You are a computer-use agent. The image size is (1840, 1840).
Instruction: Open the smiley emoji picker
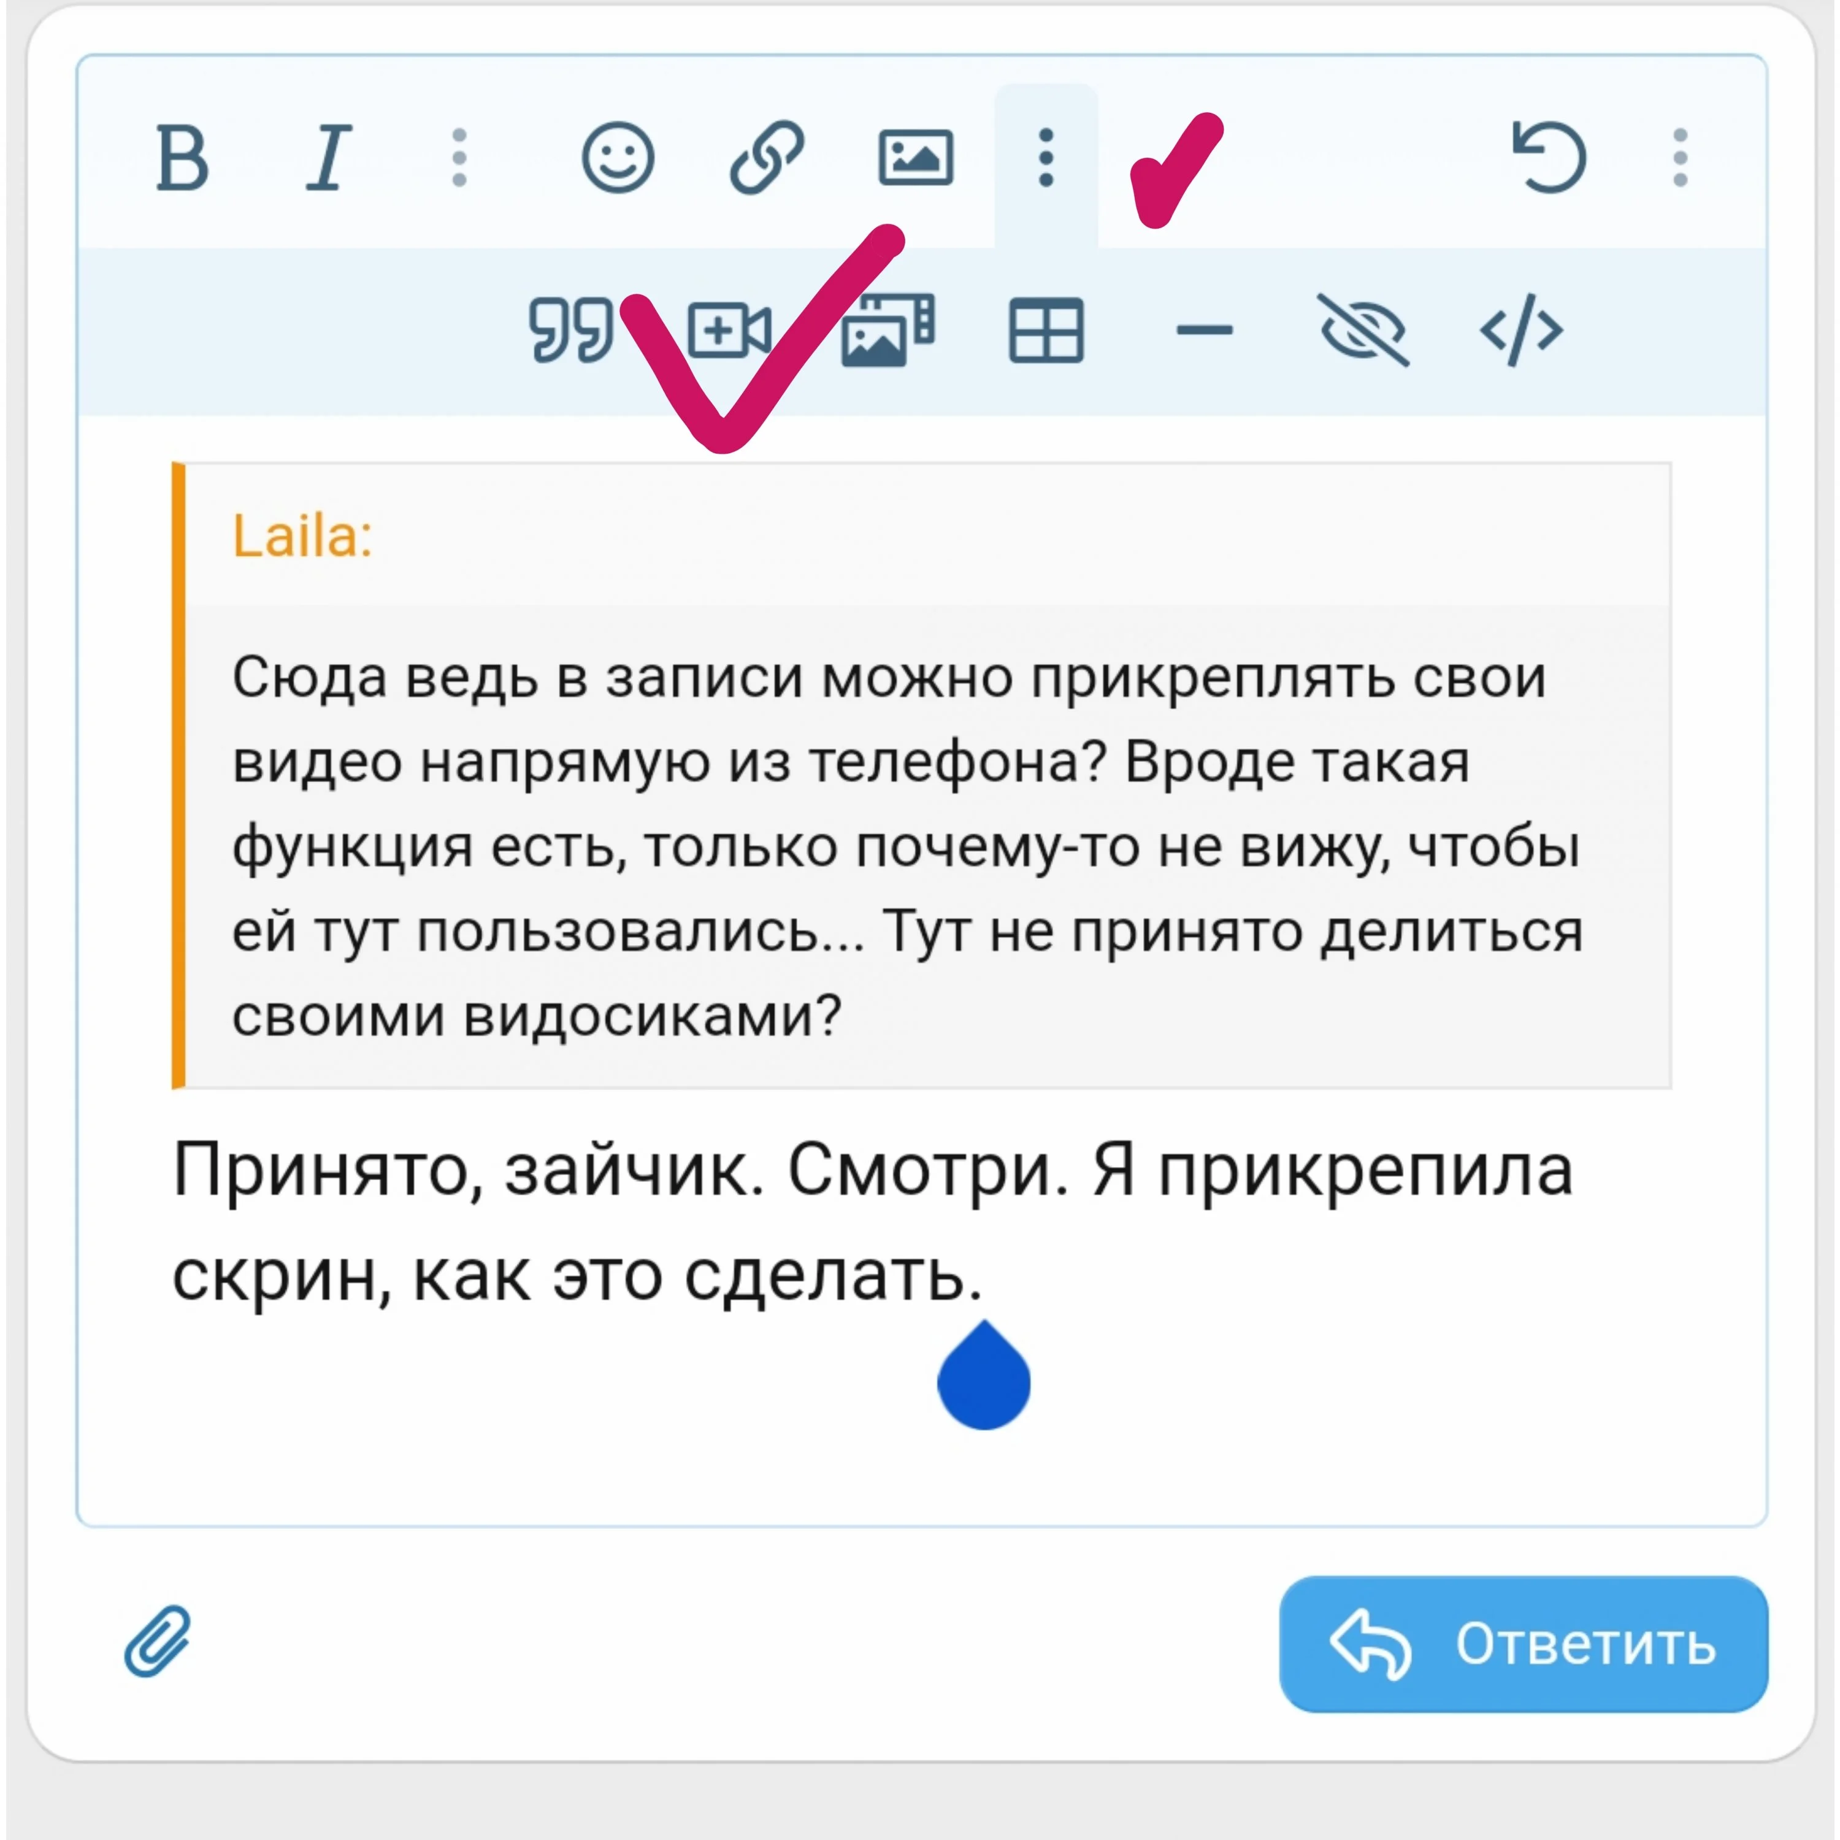pyautogui.click(x=618, y=158)
